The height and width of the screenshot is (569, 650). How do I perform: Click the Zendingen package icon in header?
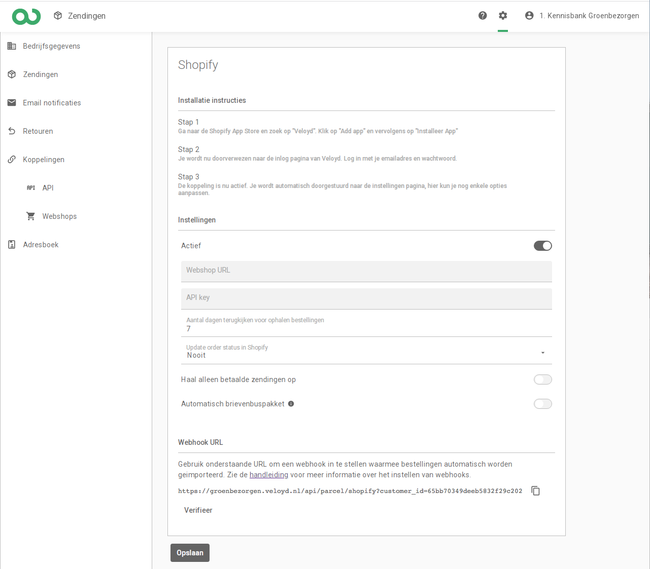coord(58,16)
